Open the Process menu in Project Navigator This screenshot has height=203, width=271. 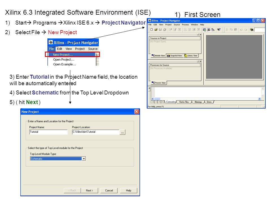pos(185,25)
